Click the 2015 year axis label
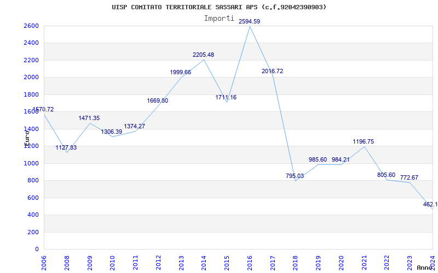Viewport: 438px width, 273px height. click(227, 263)
